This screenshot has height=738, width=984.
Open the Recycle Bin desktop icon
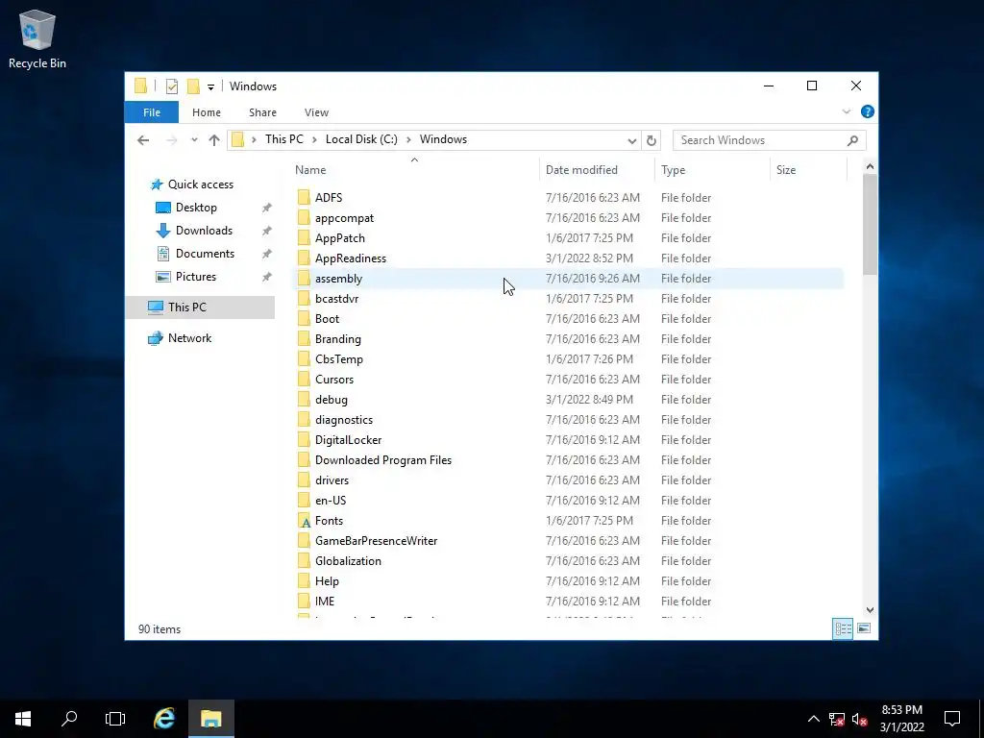(37, 38)
